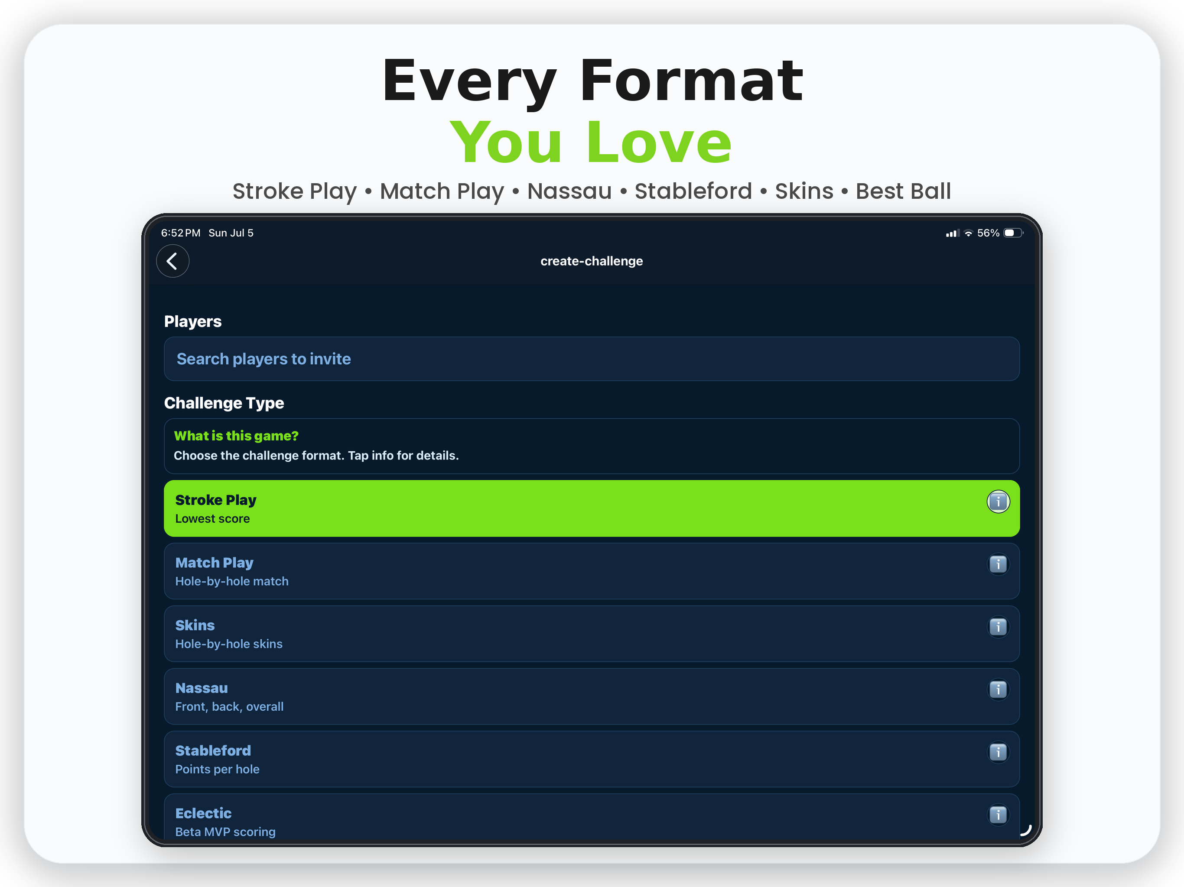Tap the 'Sun Jul 5' date

(231, 233)
